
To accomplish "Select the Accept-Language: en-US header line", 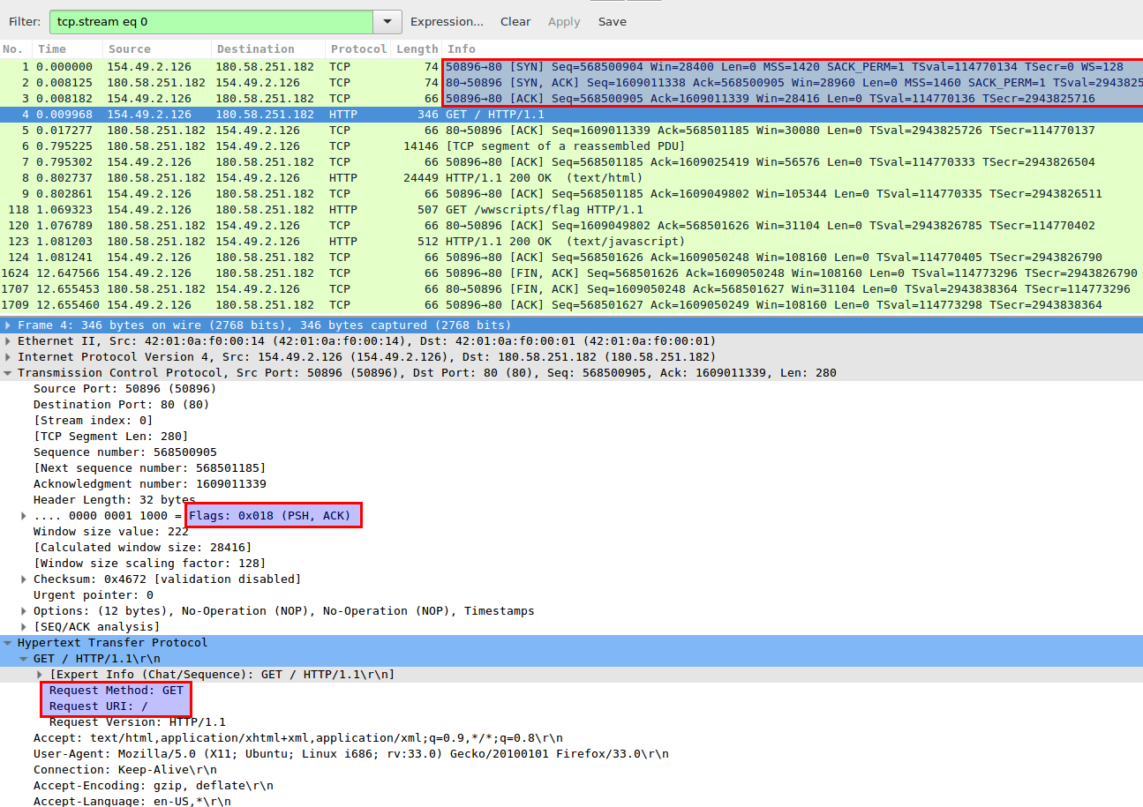I will click(x=132, y=801).
